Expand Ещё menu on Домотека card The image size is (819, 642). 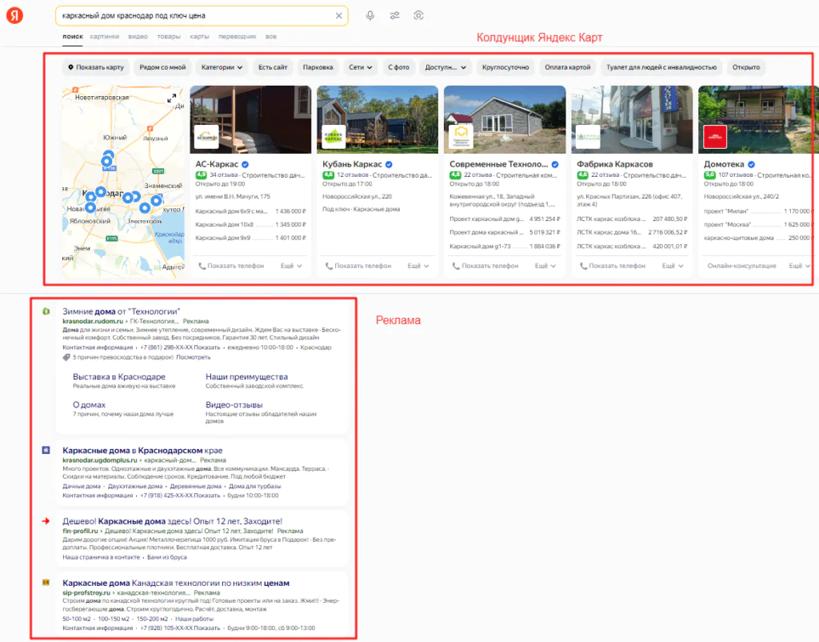(x=799, y=266)
